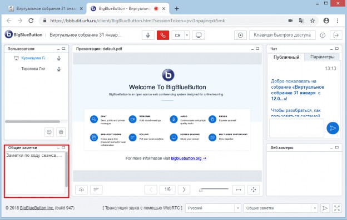Send chat message with blue arrow button
Viewport: 347px width, 220px height.
333,128
